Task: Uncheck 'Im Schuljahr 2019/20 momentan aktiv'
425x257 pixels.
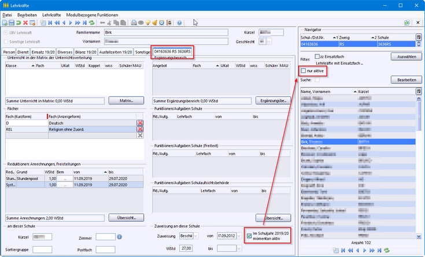Action: point(249,236)
